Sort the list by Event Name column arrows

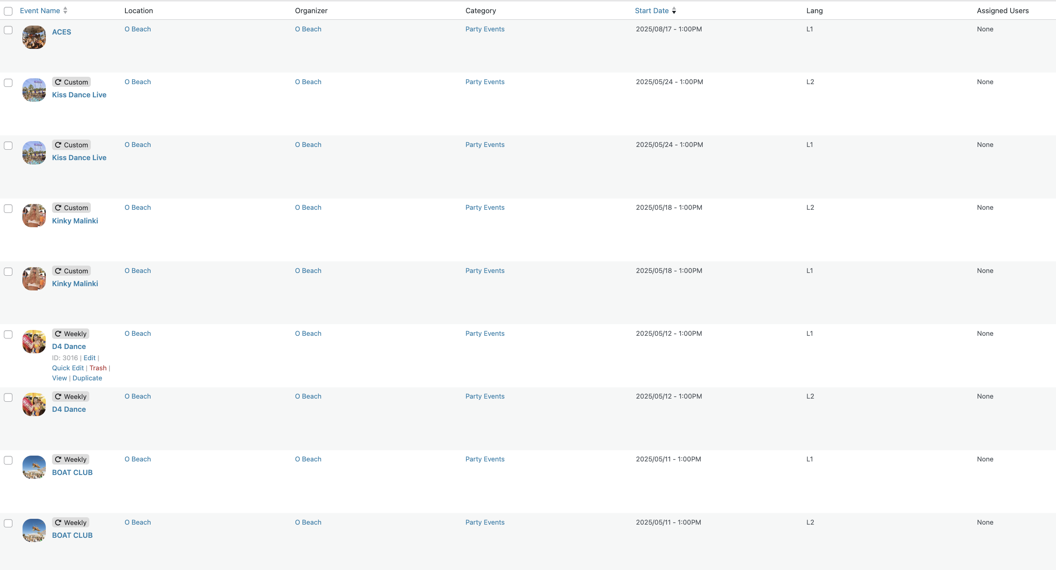point(65,10)
